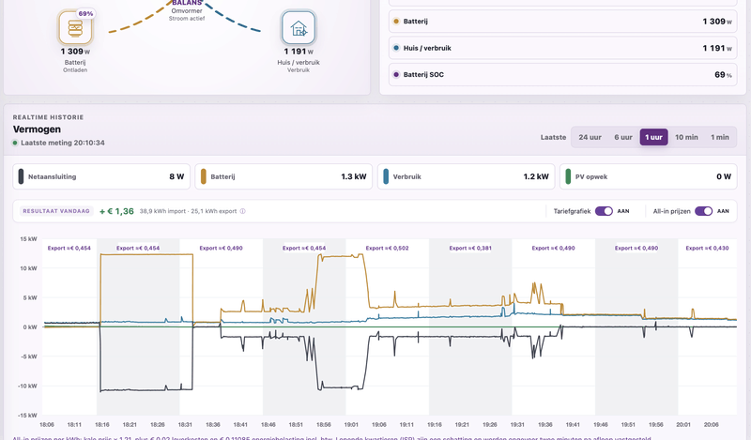Click the Huis / verbruik 1 191 W row
The width and height of the screenshot is (751, 440).
pos(562,48)
